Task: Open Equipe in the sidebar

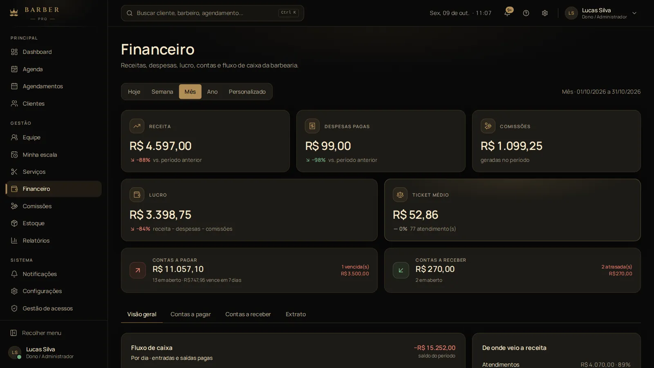Action: tap(54, 137)
